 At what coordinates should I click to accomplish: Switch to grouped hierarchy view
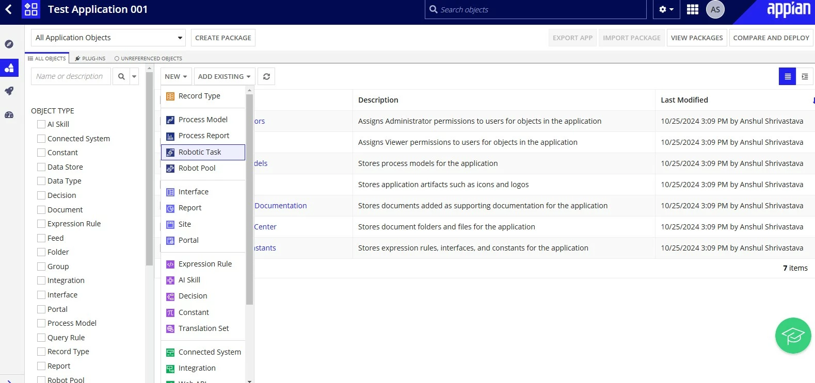point(805,76)
